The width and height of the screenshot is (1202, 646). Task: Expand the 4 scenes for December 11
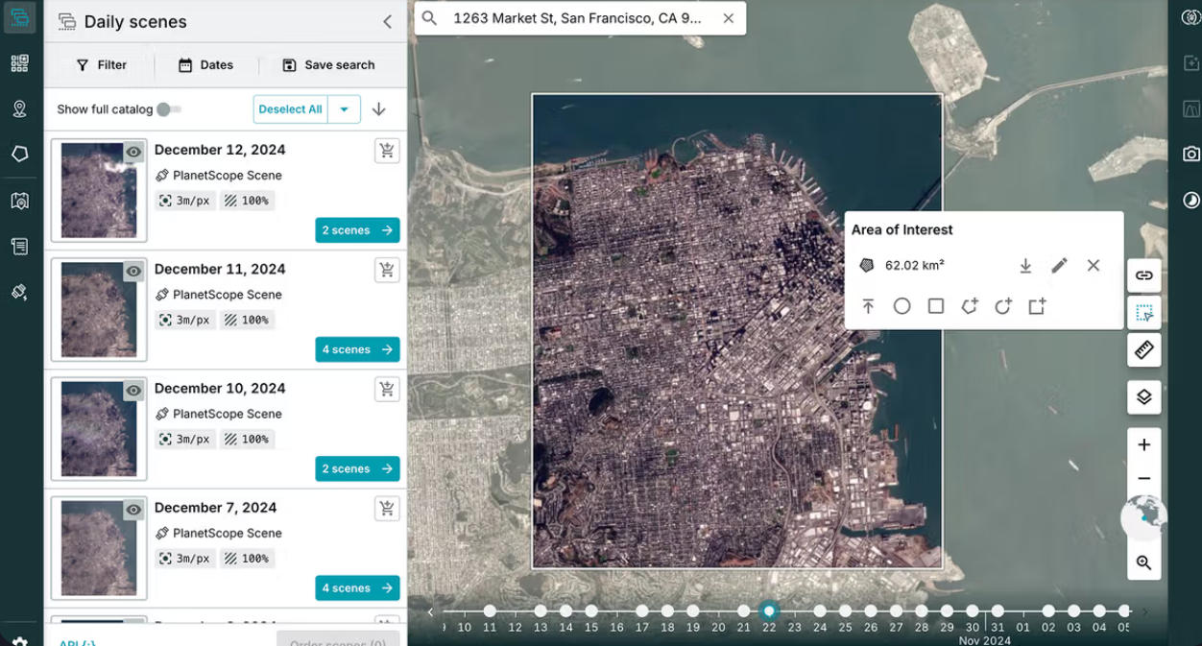click(357, 349)
